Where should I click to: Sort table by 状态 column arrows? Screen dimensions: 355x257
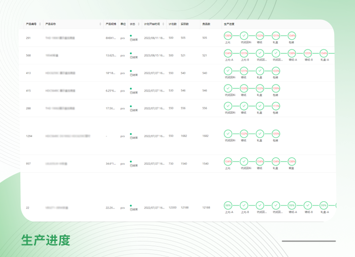[139, 24]
